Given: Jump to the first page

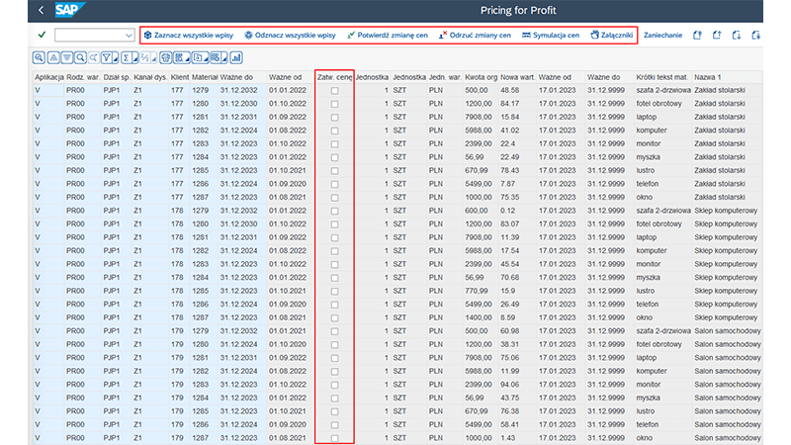Looking at the screenshot, I should (697, 35).
